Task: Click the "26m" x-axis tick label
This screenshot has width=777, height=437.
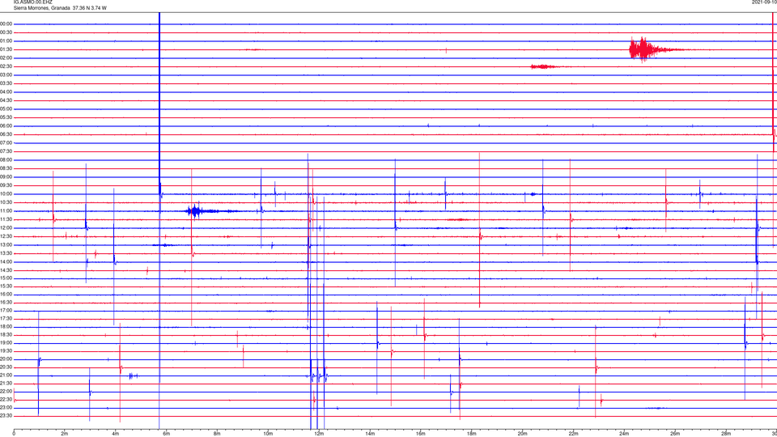Action: click(x=675, y=434)
